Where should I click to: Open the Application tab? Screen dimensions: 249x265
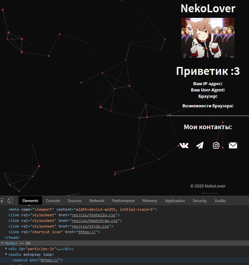[x=175, y=201]
